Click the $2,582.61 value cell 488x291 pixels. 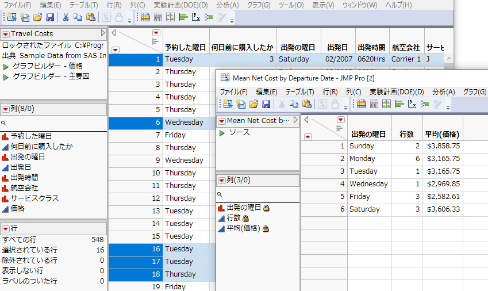(x=443, y=197)
